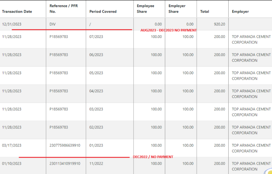Click the AUG2023 - DEC2023 NO PAYMENT annotation

coord(168,30)
